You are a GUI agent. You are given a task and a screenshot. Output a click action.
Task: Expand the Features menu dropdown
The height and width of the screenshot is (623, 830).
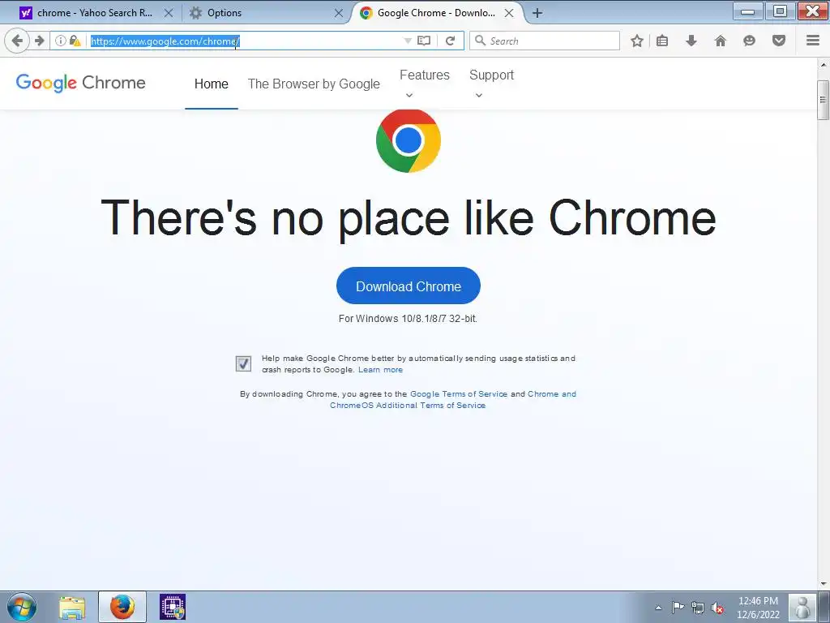(x=425, y=84)
